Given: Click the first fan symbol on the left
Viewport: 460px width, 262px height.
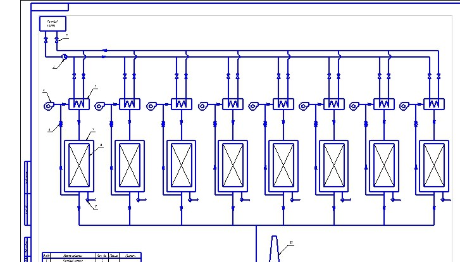Looking at the screenshot, I should point(49,105).
